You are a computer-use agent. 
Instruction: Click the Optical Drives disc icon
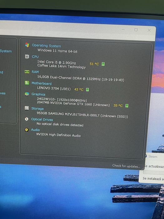27,119
